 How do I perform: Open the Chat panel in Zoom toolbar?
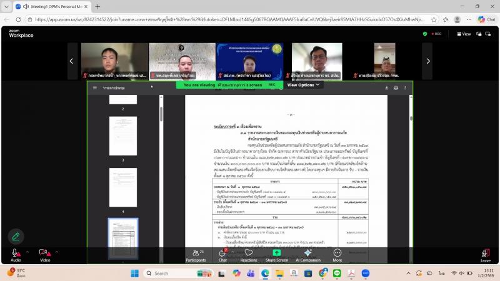222,255
